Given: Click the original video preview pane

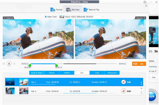Looking at the screenshot, I should (x=38, y=39).
